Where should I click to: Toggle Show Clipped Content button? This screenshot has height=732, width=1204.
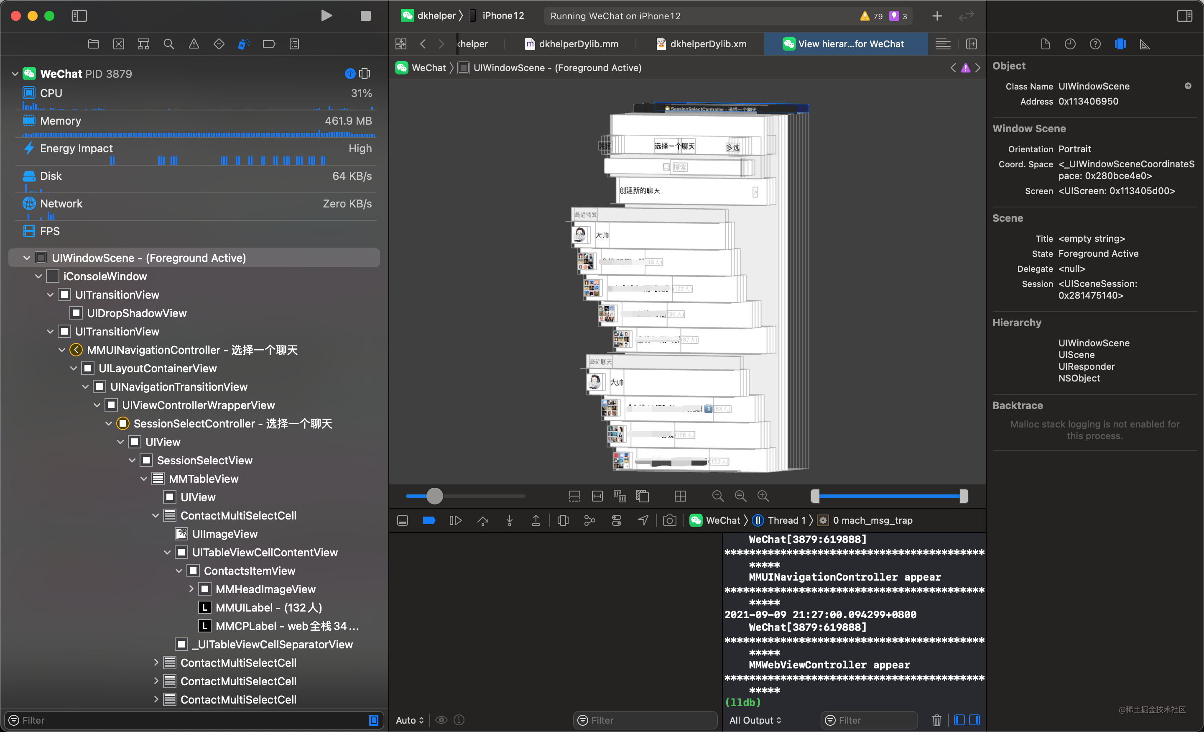tap(575, 496)
